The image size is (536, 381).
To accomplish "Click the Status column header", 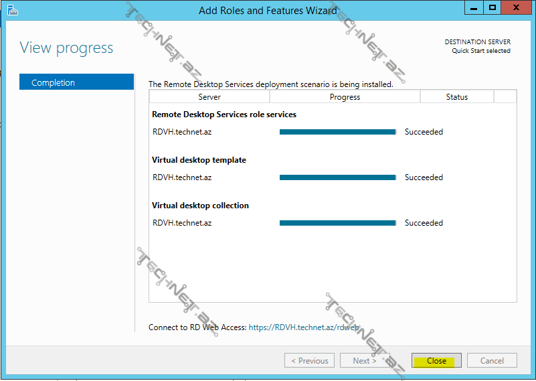I will coord(456,97).
